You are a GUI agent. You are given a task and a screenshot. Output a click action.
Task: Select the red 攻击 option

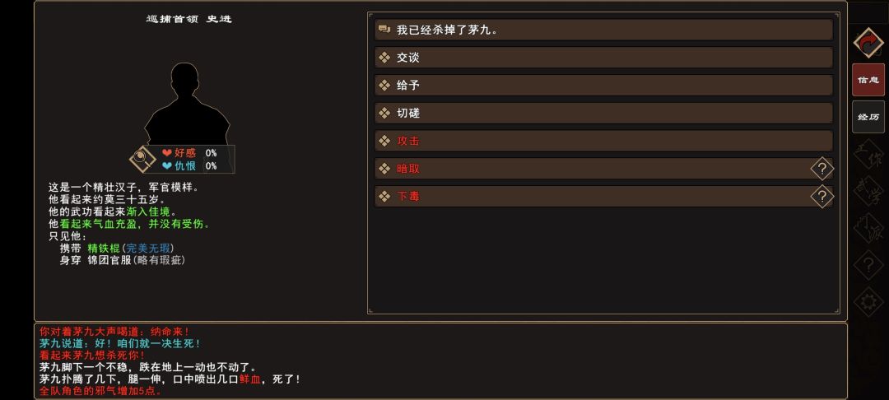click(603, 141)
